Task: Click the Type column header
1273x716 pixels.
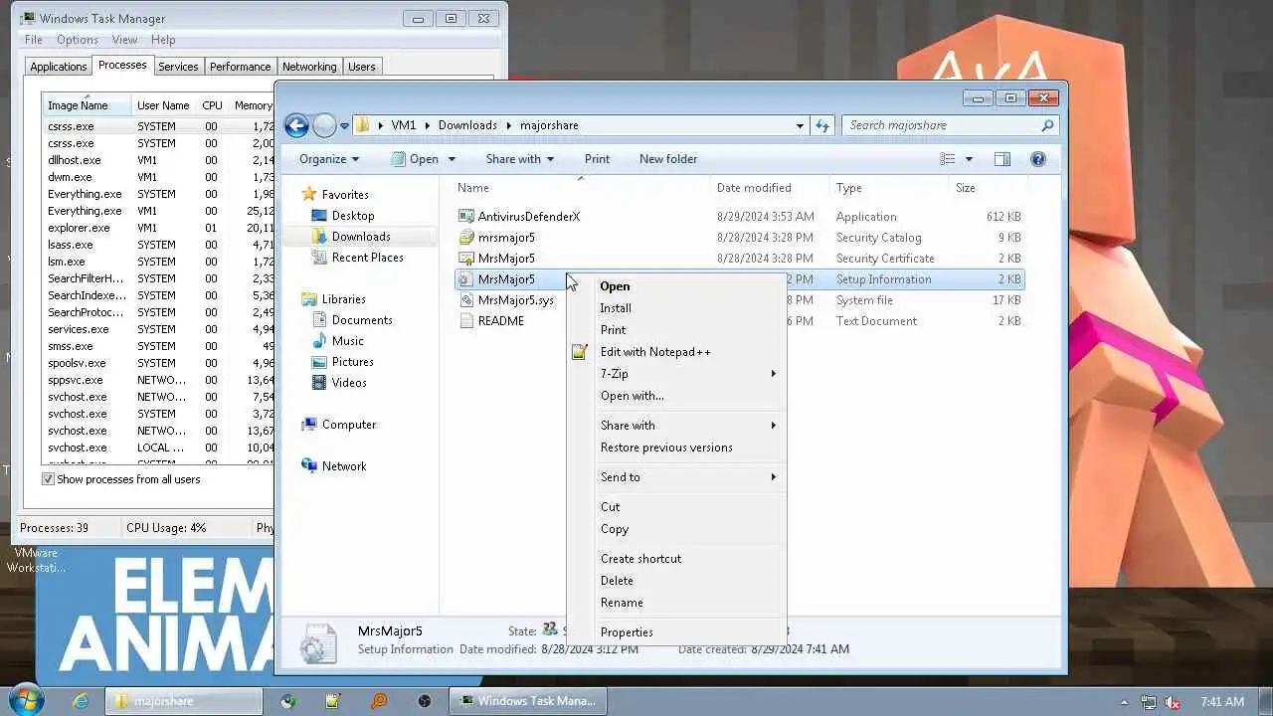Action: pyautogui.click(x=848, y=188)
